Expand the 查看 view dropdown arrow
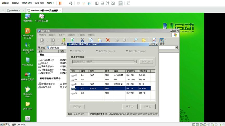The height and width of the screenshot is (126, 225). 165,40
